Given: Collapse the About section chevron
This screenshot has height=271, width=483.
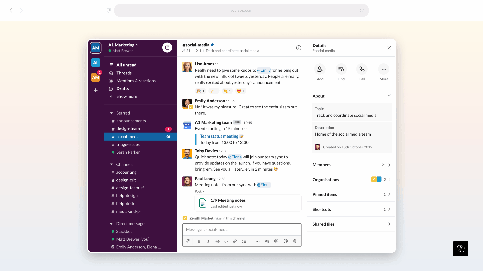Looking at the screenshot, I should click(x=389, y=96).
